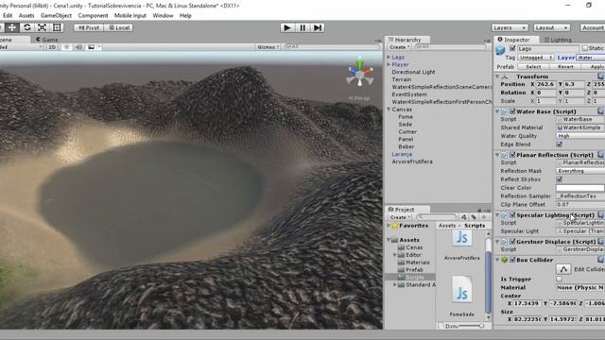
Task: Open Water Base component gear menu
Action: coord(600,111)
